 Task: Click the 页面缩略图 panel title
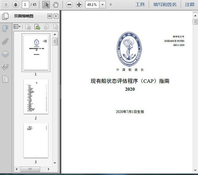coord(24,16)
